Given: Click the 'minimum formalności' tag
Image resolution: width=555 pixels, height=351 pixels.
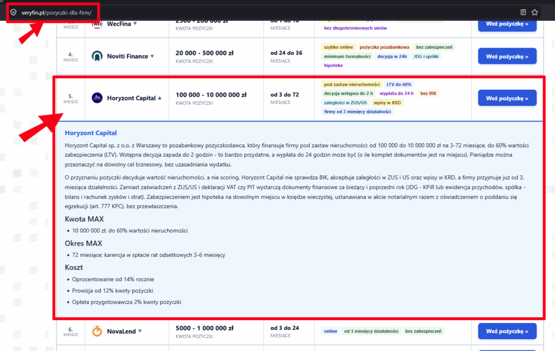Looking at the screenshot, I should tap(347, 56).
